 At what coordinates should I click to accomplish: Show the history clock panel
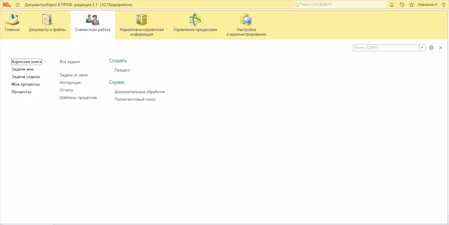402,5
